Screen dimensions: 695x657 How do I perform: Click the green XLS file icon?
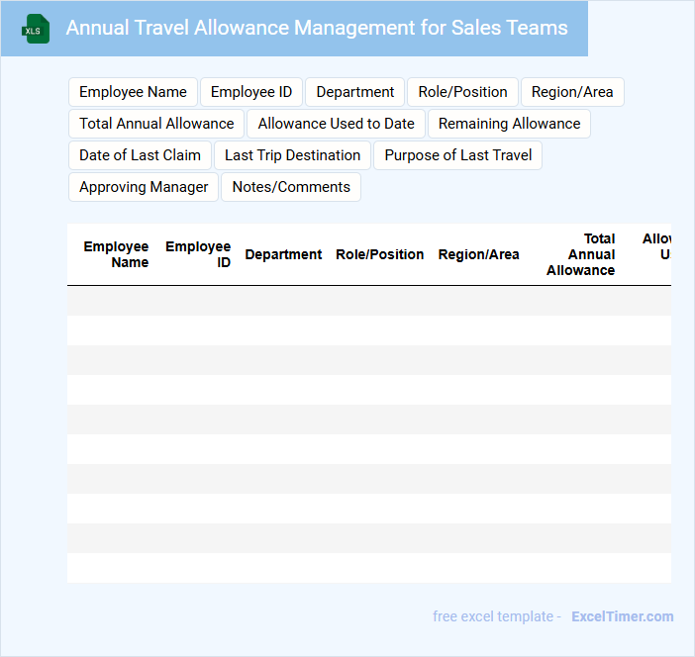point(35,29)
